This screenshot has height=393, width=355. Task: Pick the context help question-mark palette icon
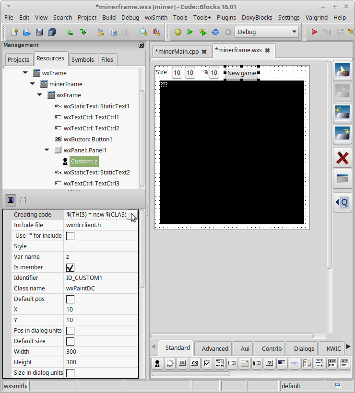(x=270, y=363)
